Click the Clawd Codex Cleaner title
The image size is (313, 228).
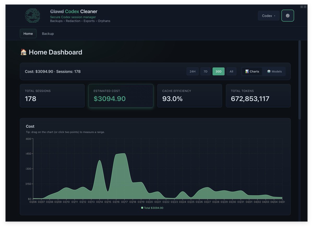pyautogui.click(x=74, y=11)
